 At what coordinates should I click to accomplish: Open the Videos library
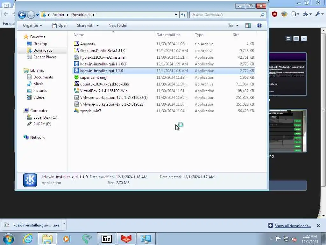(39, 97)
